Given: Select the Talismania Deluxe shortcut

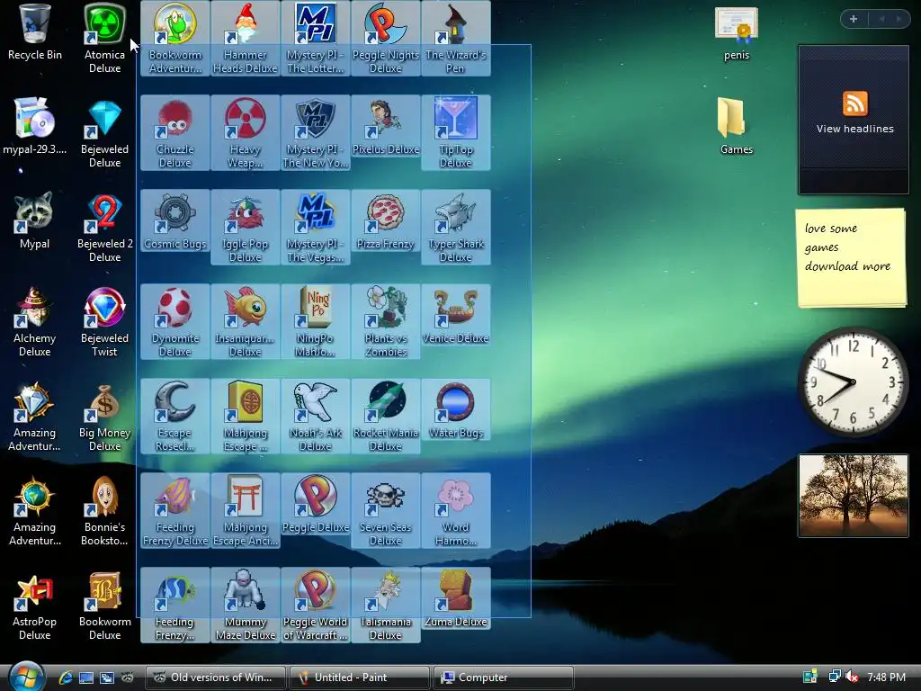Looking at the screenshot, I should tap(385, 606).
